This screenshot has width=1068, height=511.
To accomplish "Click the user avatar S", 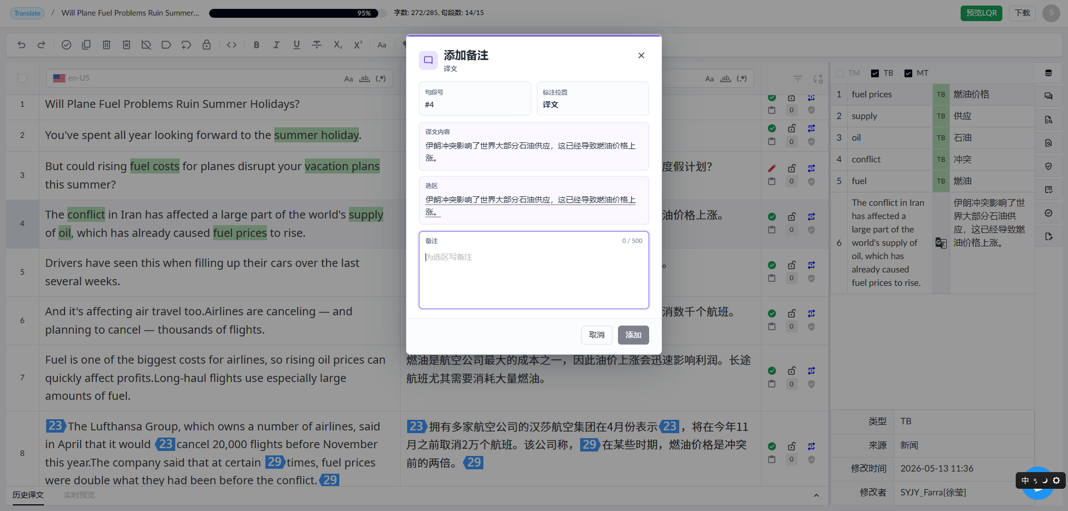I will [x=1051, y=13].
